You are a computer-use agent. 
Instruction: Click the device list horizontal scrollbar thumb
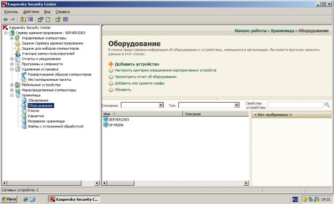[x=120, y=183]
